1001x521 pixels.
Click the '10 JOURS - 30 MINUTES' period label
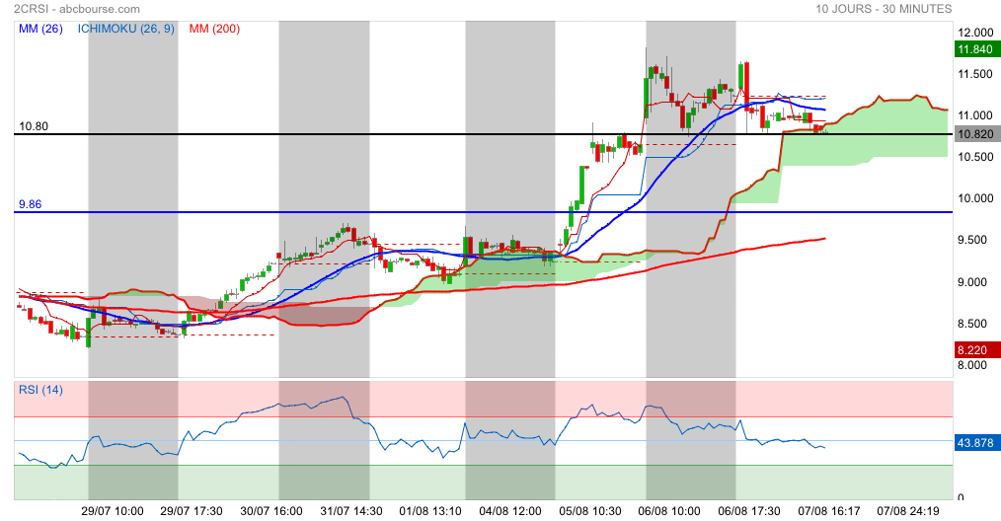pos(884,9)
